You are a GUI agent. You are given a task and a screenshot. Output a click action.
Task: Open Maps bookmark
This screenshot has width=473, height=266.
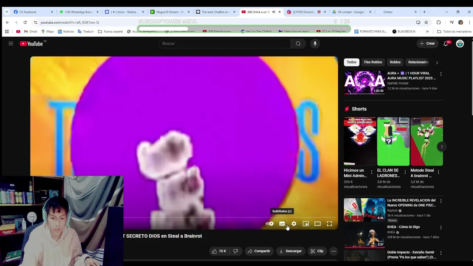[x=47, y=31]
